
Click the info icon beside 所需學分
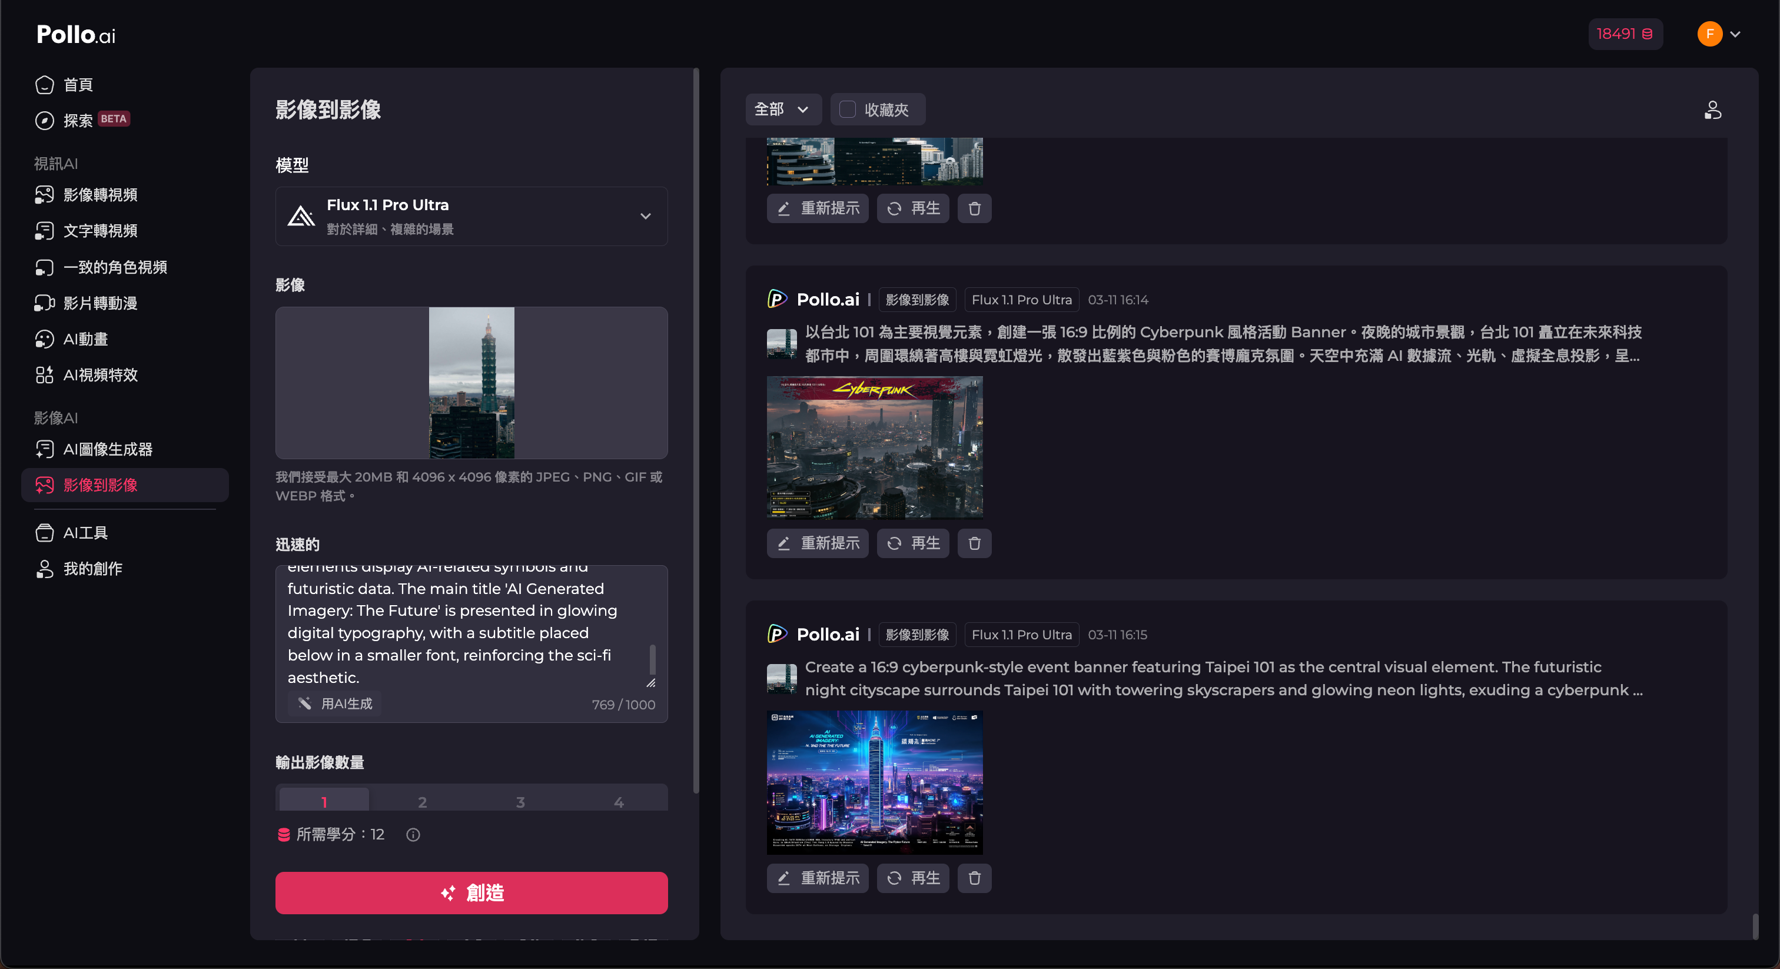coord(413,834)
